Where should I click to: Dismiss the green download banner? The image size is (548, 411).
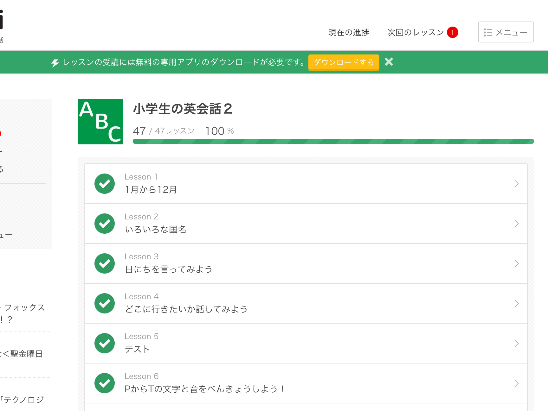point(389,62)
